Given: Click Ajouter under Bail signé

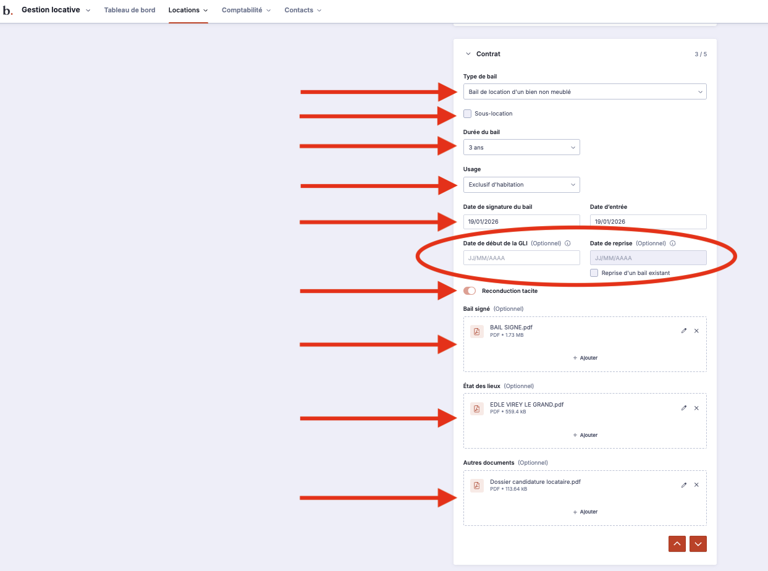Looking at the screenshot, I should tap(585, 358).
